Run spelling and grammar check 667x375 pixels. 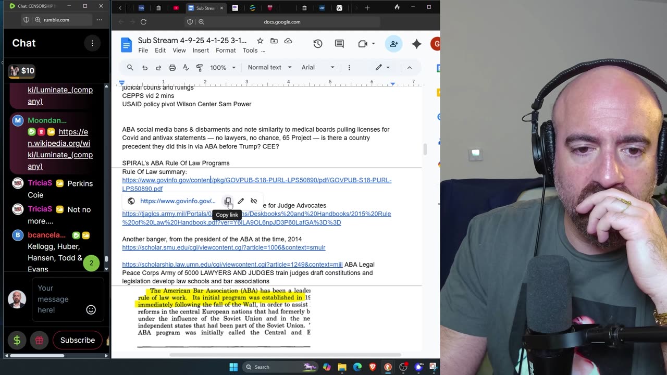click(x=186, y=67)
